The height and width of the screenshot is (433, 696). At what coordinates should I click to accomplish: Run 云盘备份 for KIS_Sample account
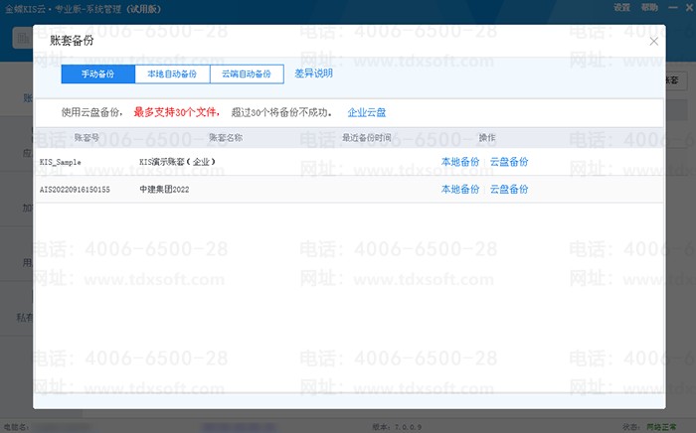coord(509,162)
